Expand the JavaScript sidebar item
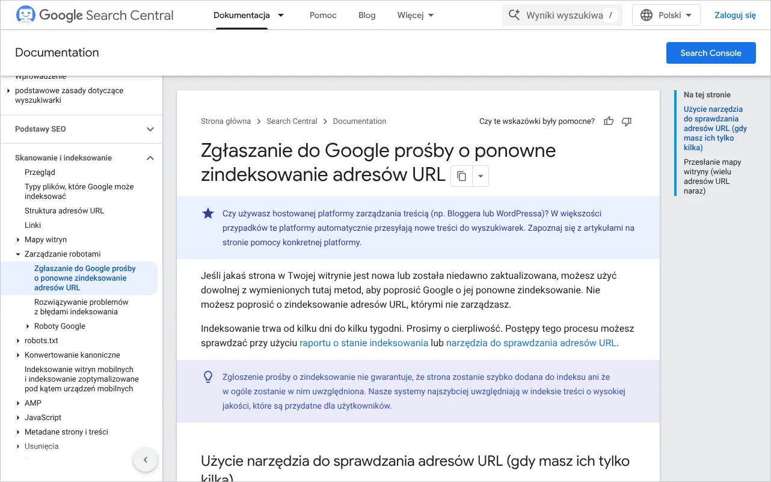This screenshot has width=771, height=482. pos(18,418)
